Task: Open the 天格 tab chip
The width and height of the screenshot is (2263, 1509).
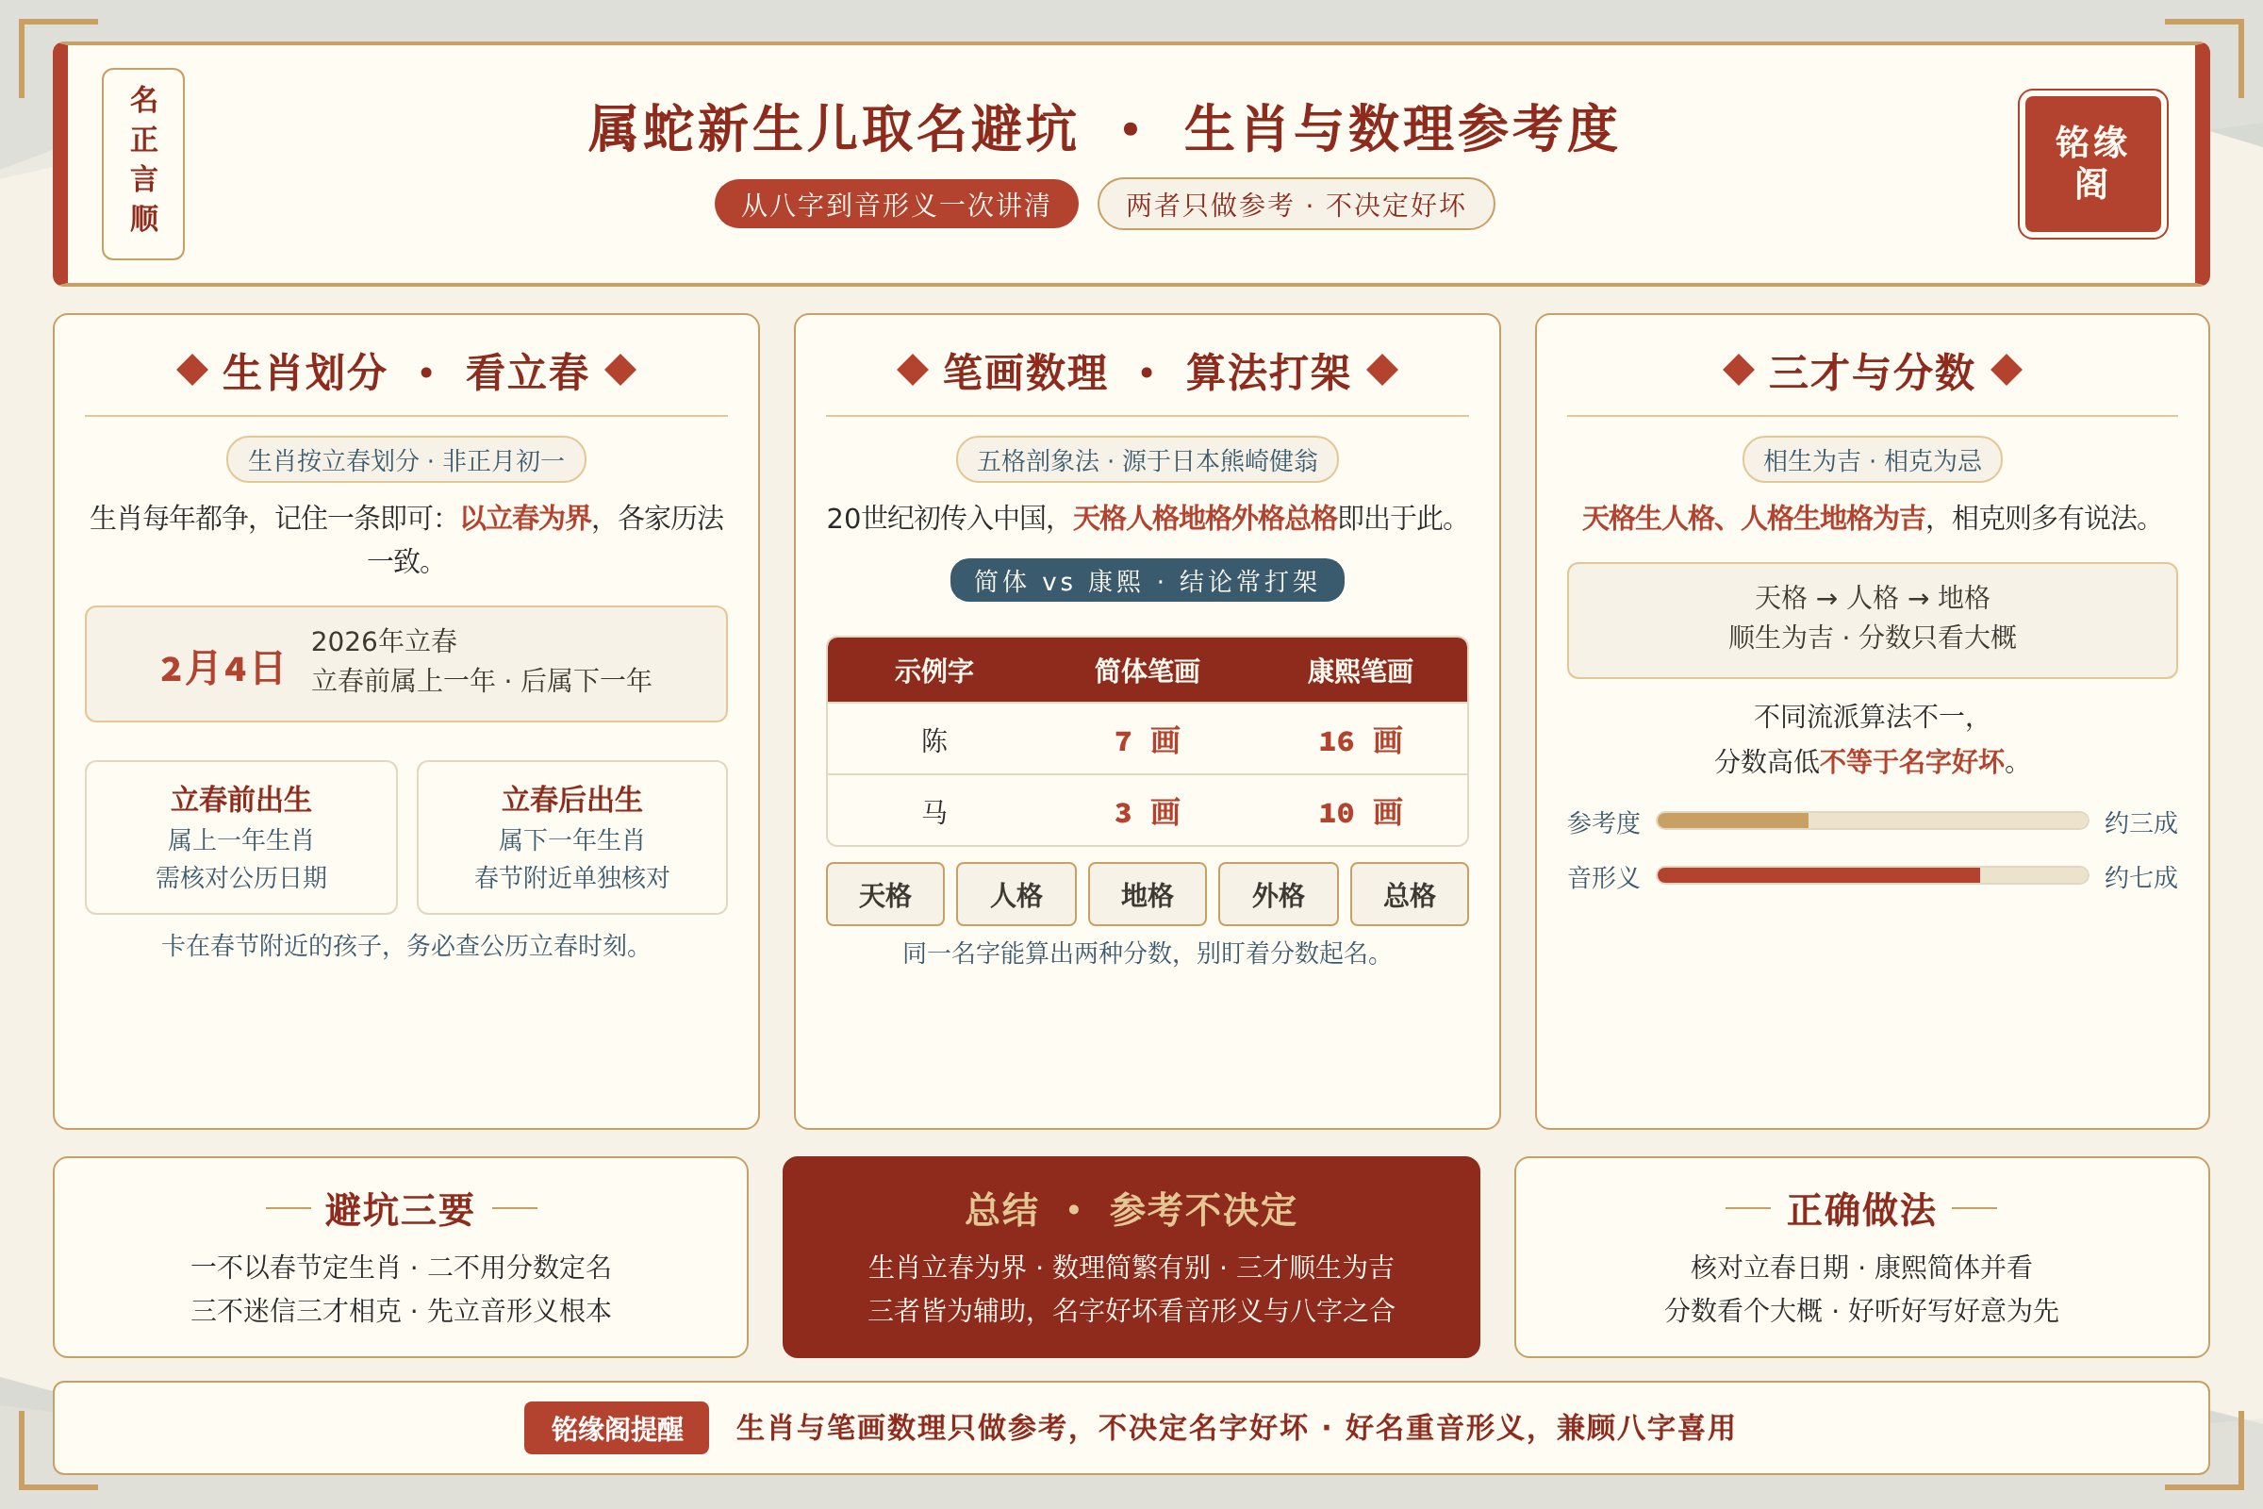Action: [x=885, y=895]
